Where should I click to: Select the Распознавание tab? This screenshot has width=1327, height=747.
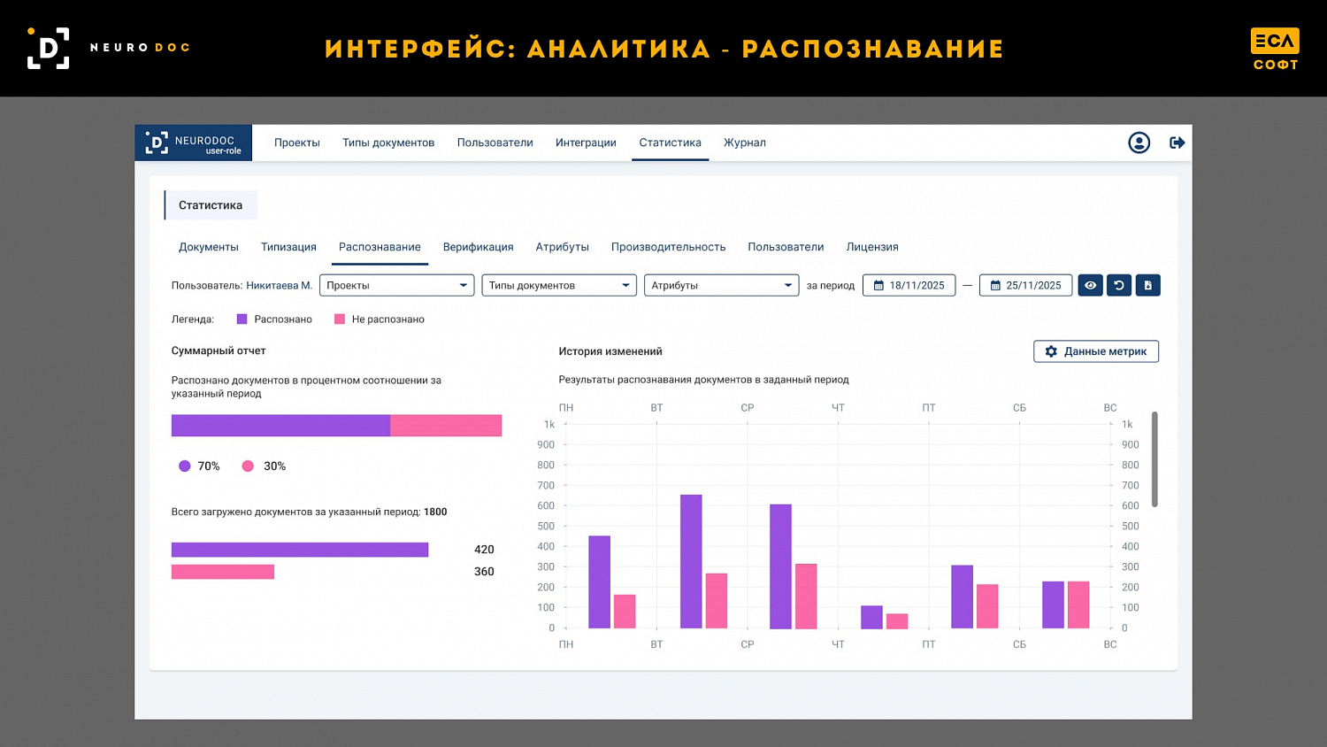click(x=380, y=247)
